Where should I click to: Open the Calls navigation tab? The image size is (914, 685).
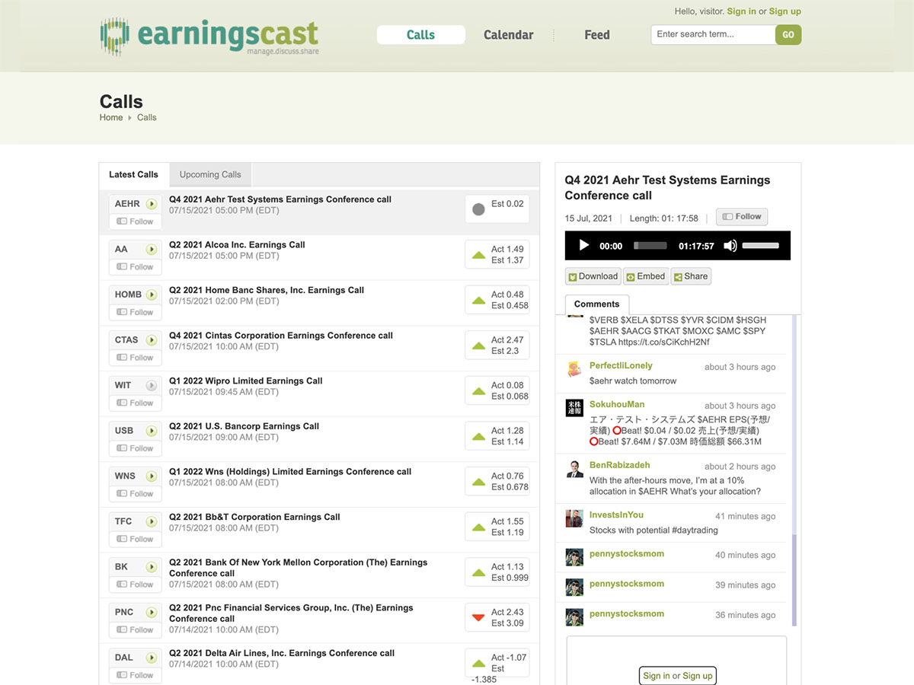coord(420,35)
